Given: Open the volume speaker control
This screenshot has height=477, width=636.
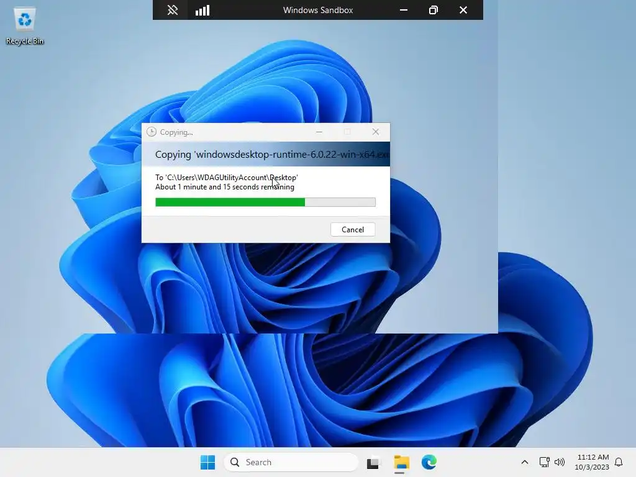Looking at the screenshot, I should (560, 462).
